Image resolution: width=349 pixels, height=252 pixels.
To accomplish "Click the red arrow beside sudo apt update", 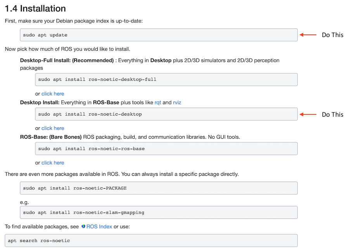I will (308, 35).
